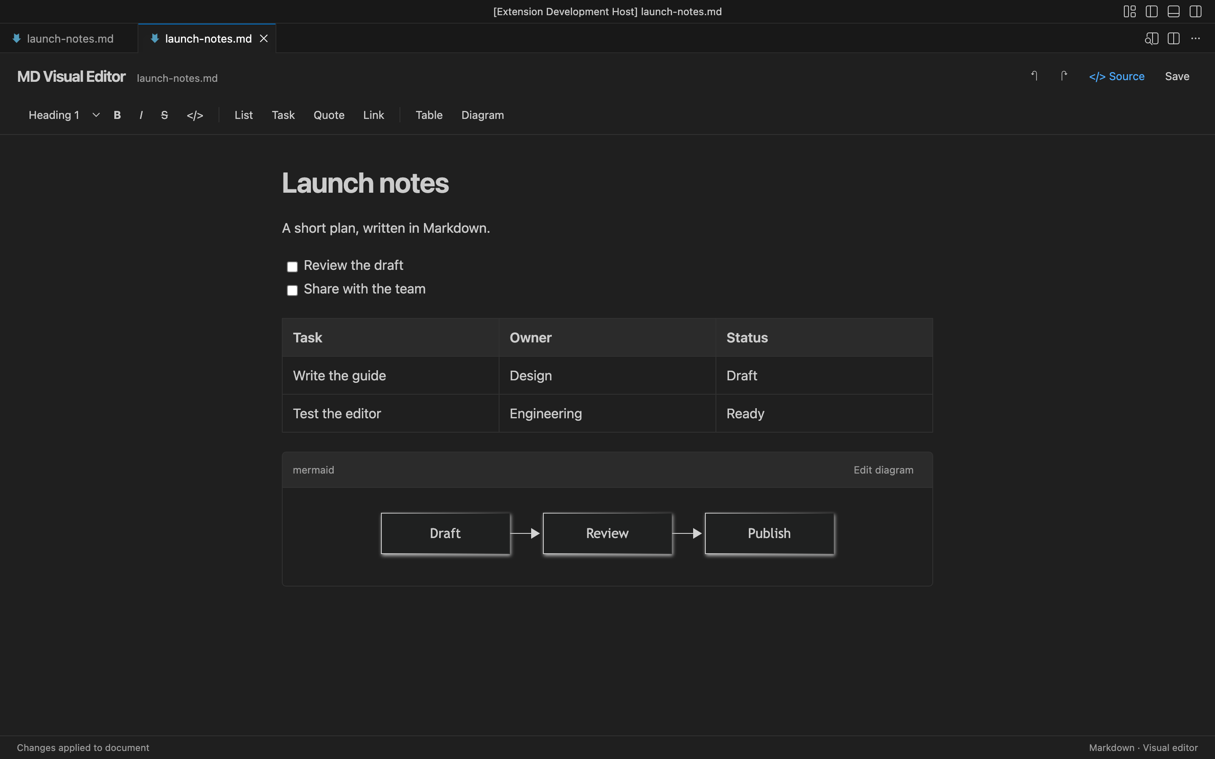Apply italic formatting from the toolbar
The width and height of the screenshot is (1215, 759).
[141, 115]
